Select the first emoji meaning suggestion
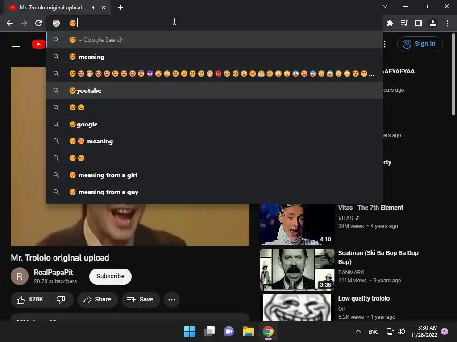The height and width of the screenshot is (342, 457). point(214,57)
